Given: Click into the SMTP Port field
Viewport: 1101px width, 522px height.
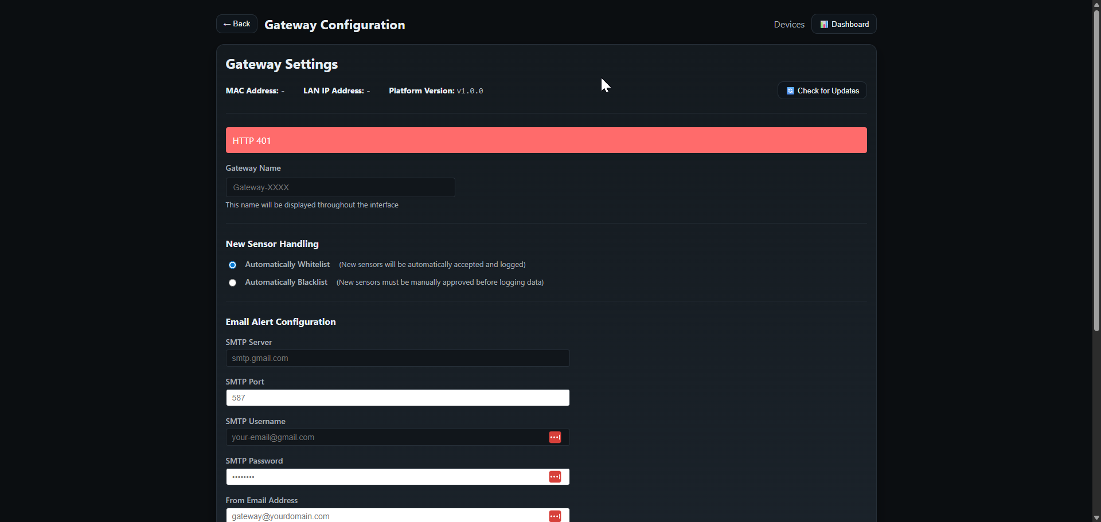Looking at the screenshot, I should coord(397,398).
